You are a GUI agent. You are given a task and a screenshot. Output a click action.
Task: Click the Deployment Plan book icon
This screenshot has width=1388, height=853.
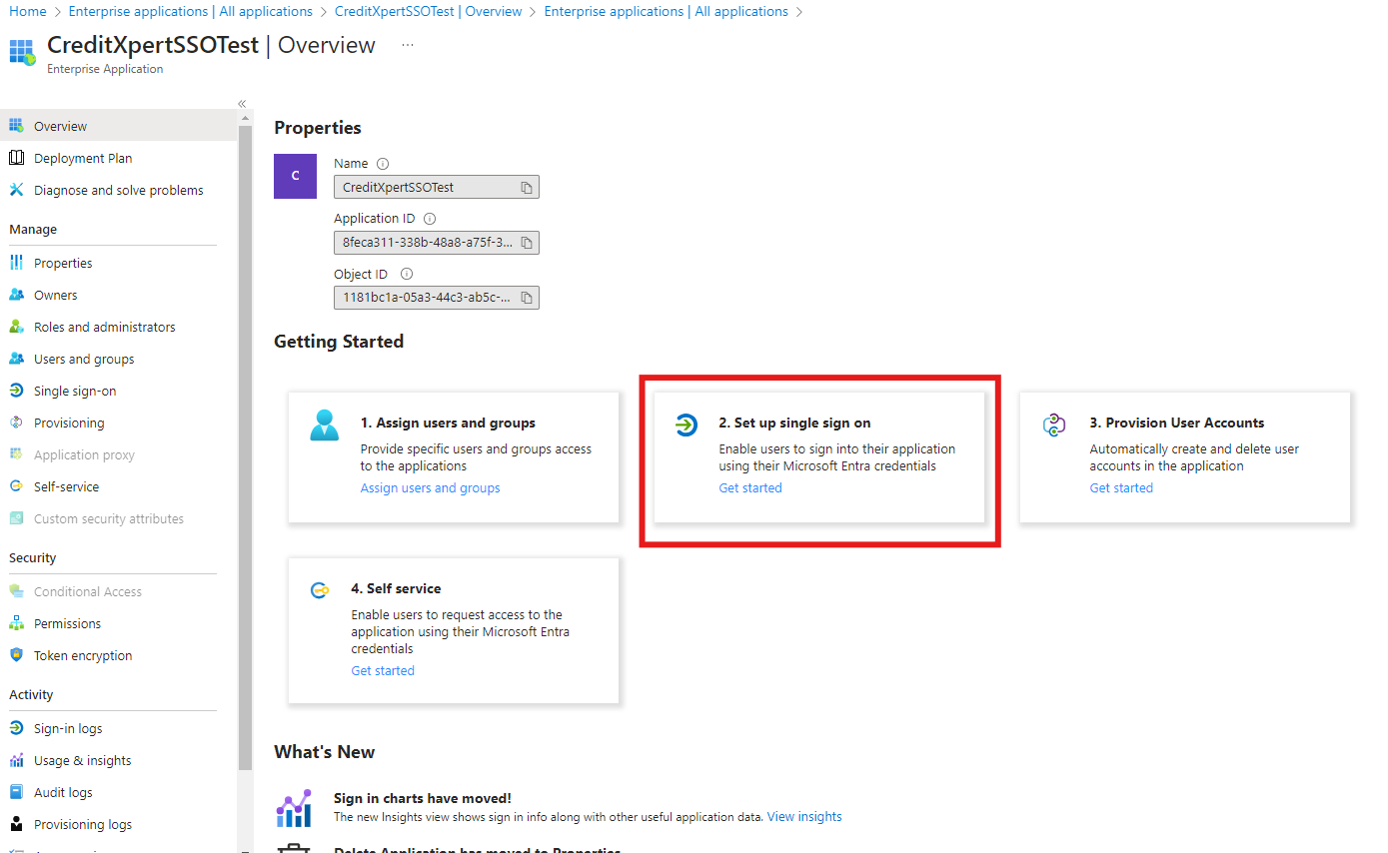16,158
